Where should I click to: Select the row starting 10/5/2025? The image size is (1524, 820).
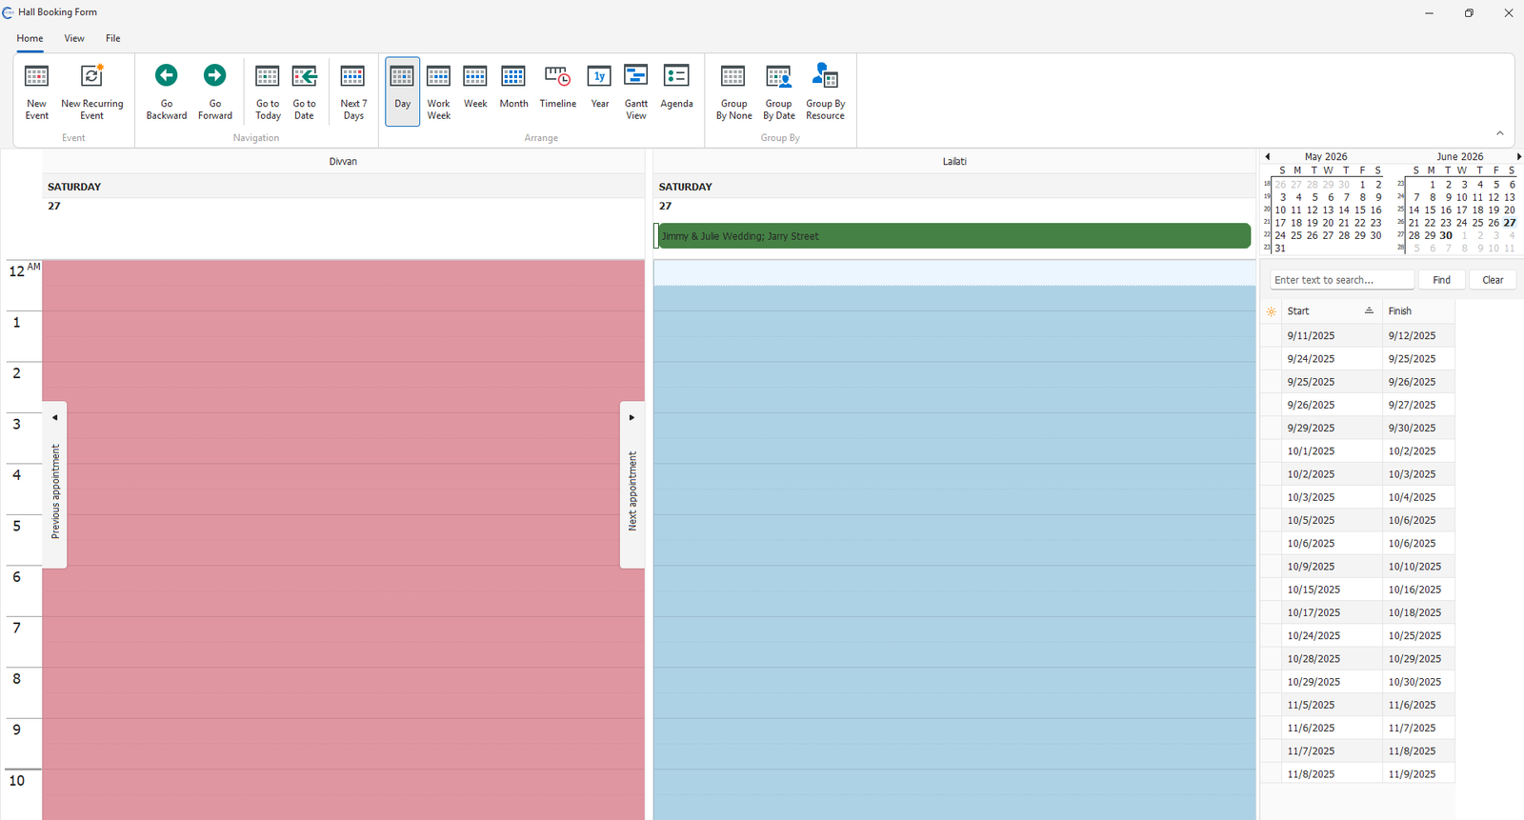point(1358,520)
